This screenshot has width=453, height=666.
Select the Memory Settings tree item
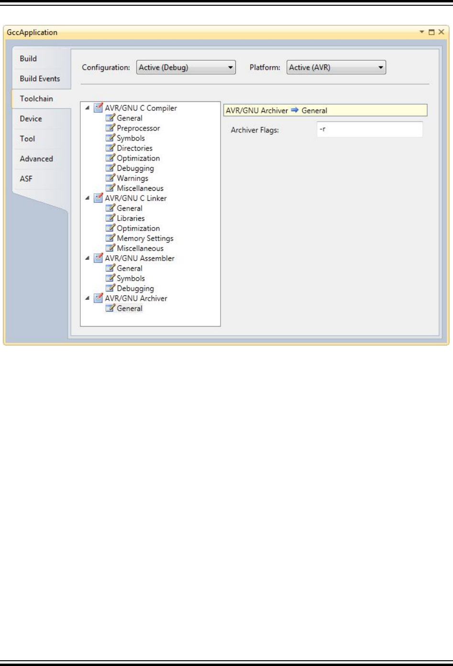click(x=145, y=239)
